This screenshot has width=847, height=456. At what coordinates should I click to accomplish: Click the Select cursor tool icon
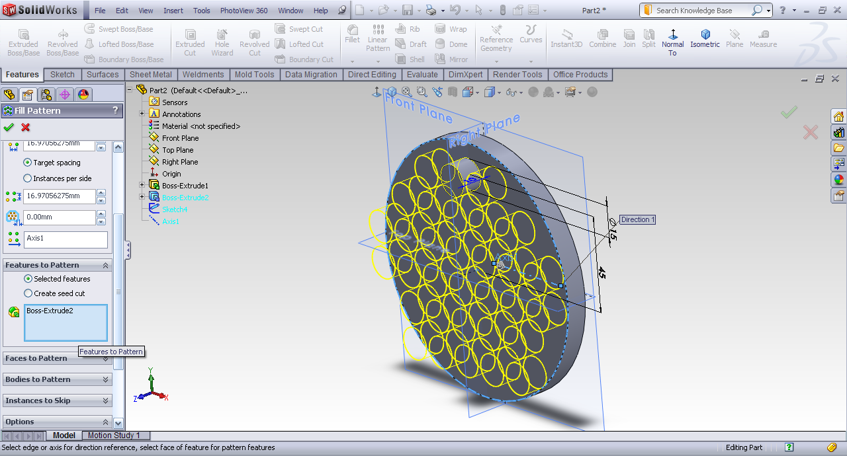click(478, 10)
